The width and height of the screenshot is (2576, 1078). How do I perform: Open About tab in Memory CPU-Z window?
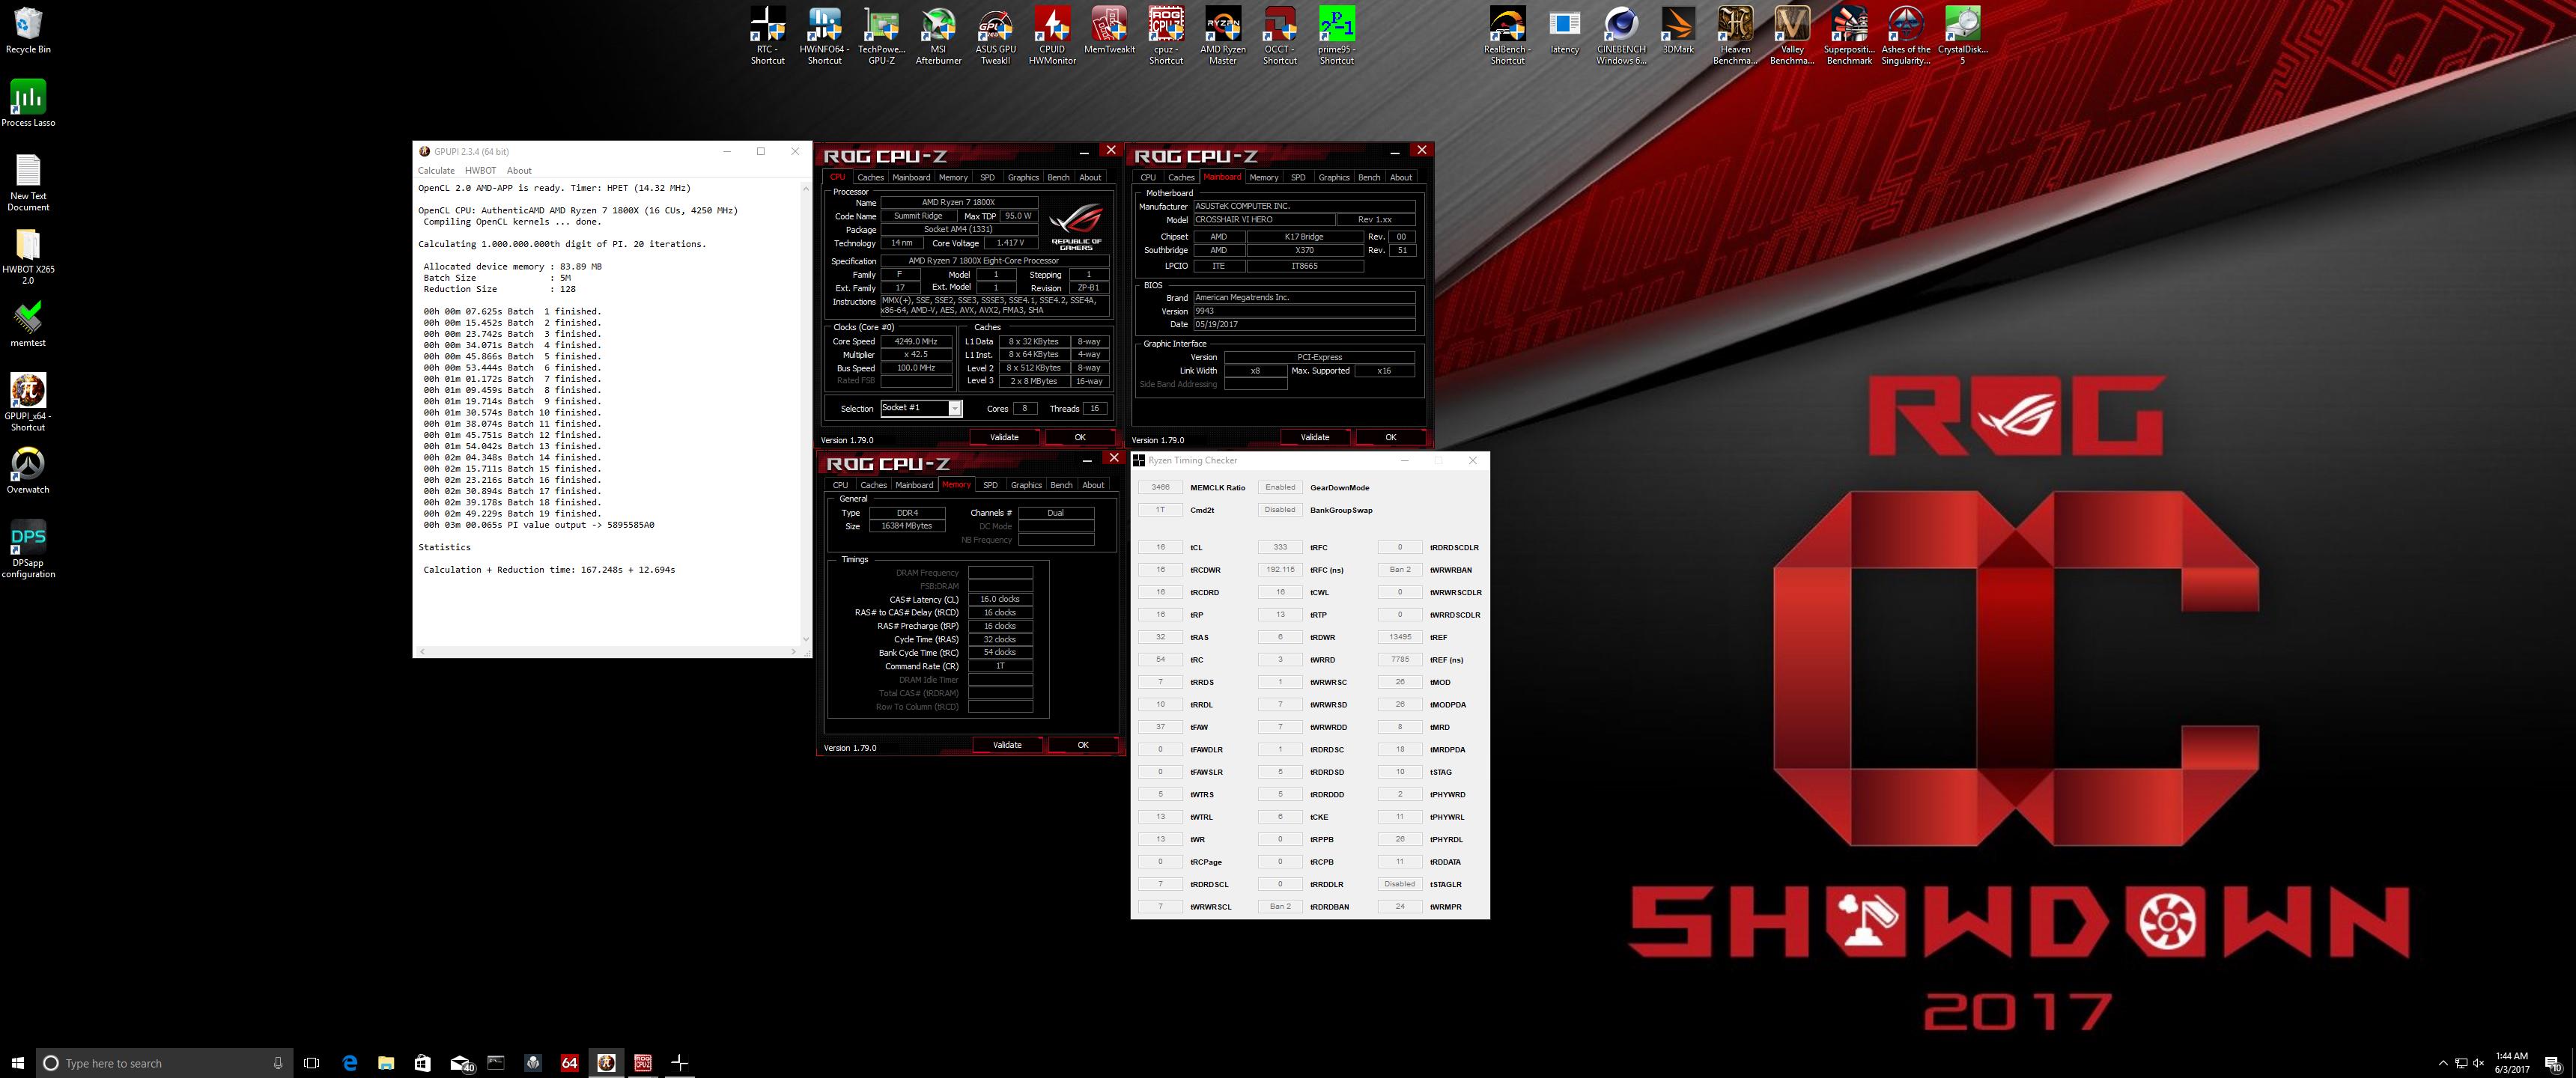click(1093, 485)
